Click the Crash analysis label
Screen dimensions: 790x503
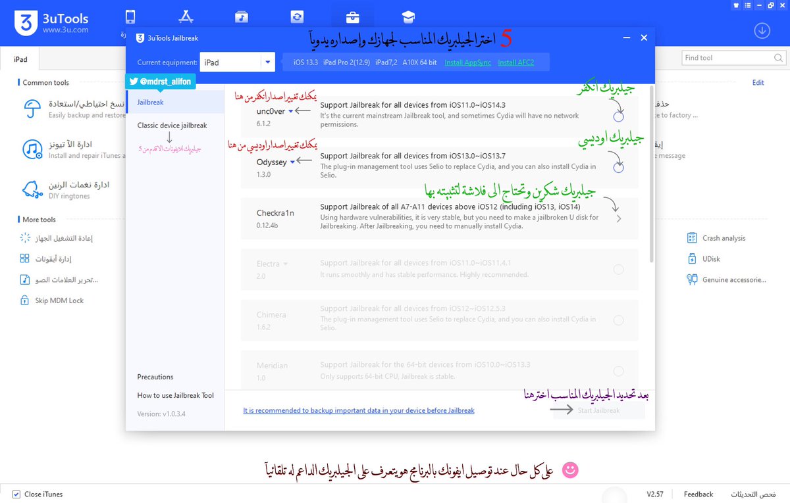724,238
